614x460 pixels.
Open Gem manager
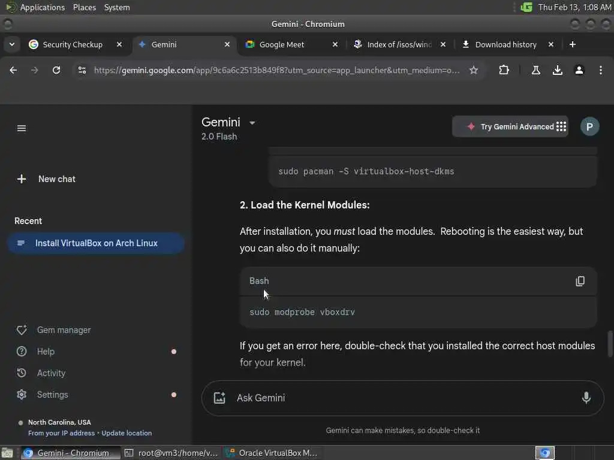(64, 330)
